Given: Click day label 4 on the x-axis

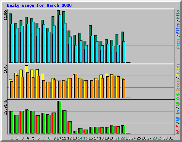Looking at the screenshot, I should (x=28, y=138).
